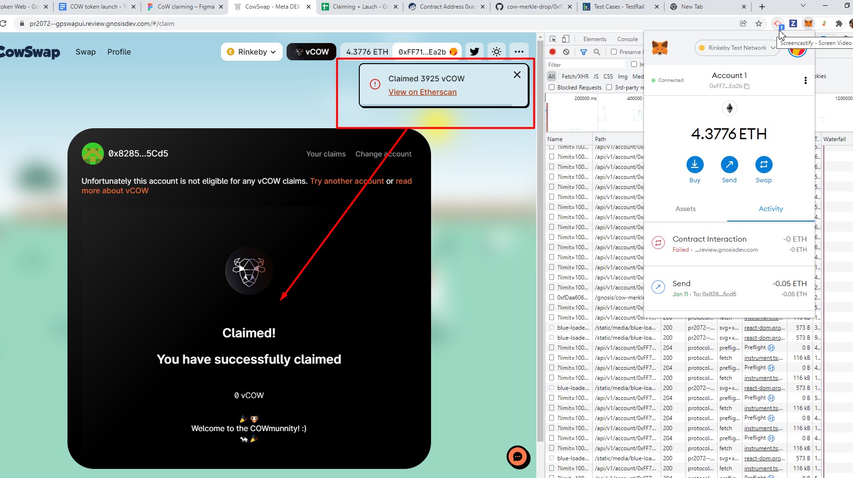Screen dimensions: 853x478
Task: Sort network table by Waterfall column
Action: [836, 139]
